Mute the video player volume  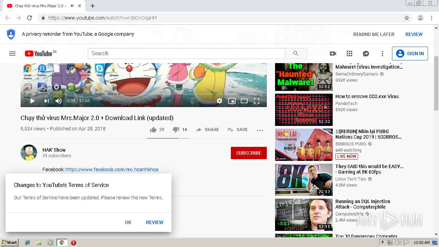pos(59,101)
